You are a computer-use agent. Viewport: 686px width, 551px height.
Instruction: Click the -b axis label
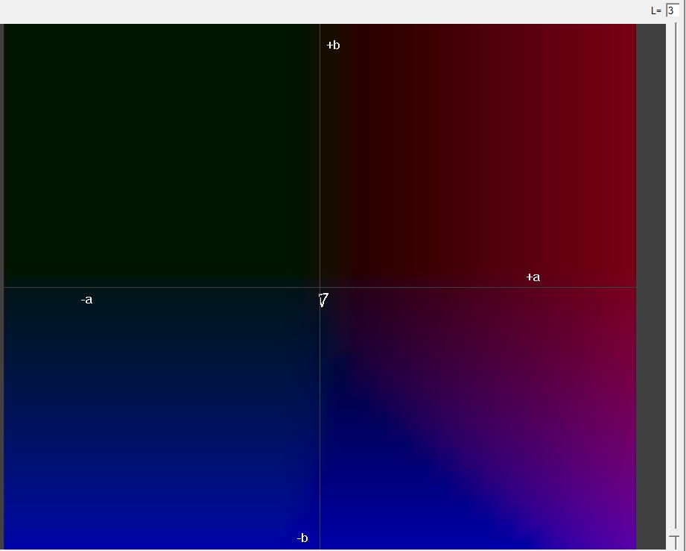point(302,538)
